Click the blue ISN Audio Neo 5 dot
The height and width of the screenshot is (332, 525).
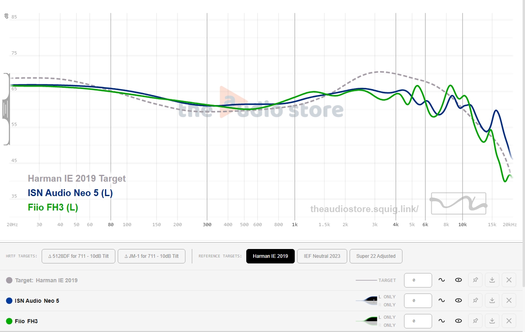point(9,300)
